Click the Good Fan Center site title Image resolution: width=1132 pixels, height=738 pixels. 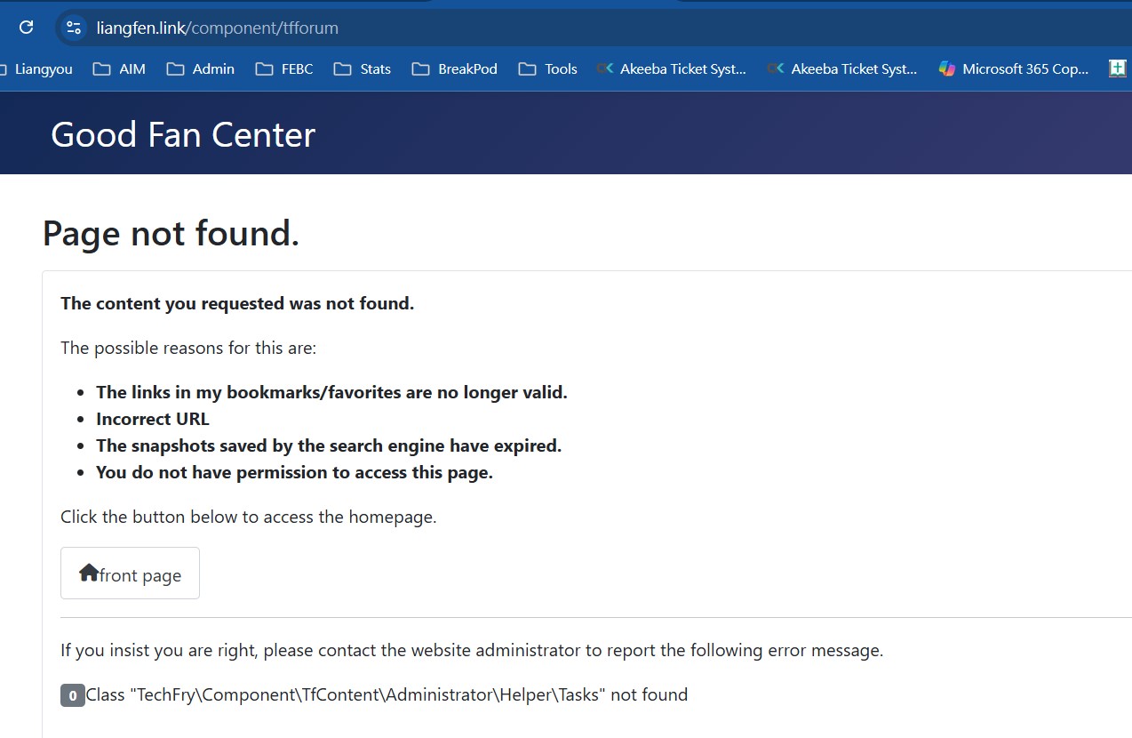pyautogui.click(x=183, y=134)
